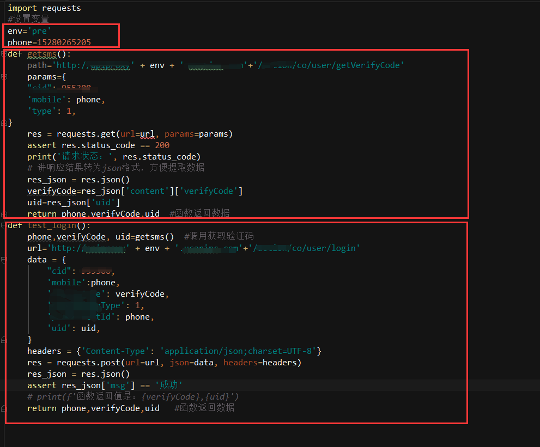This screenshot has width=540, height=447.
Task: Click 'type' key in the params dict
Action: [42, 111]
